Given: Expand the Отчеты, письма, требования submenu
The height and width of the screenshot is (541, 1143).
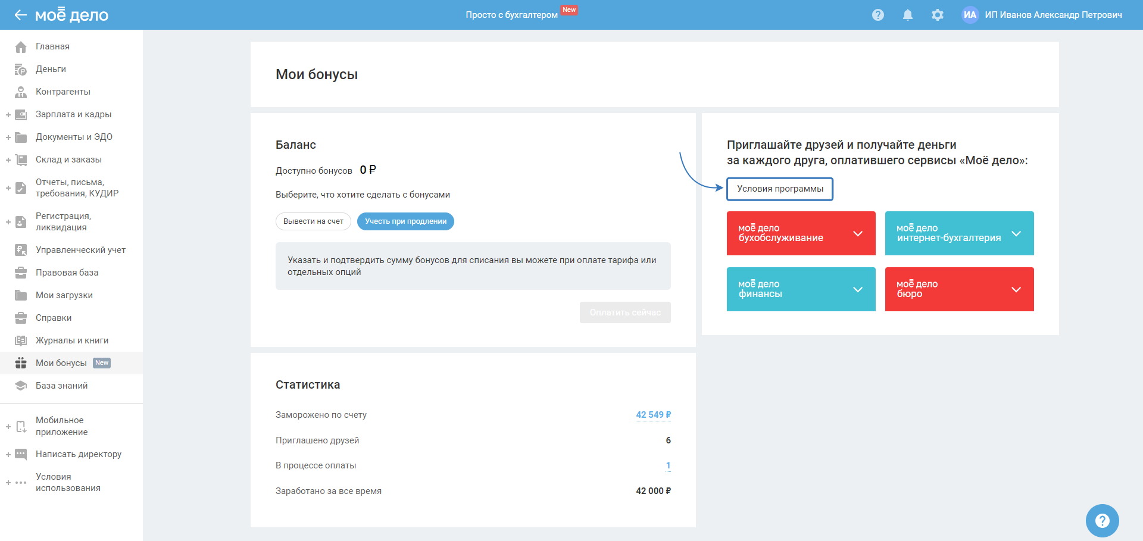Looking at the screenshot, I should (8, 188).
